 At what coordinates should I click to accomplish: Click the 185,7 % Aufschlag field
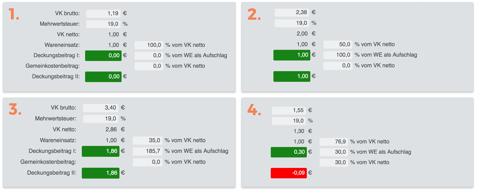coord(147,151)
